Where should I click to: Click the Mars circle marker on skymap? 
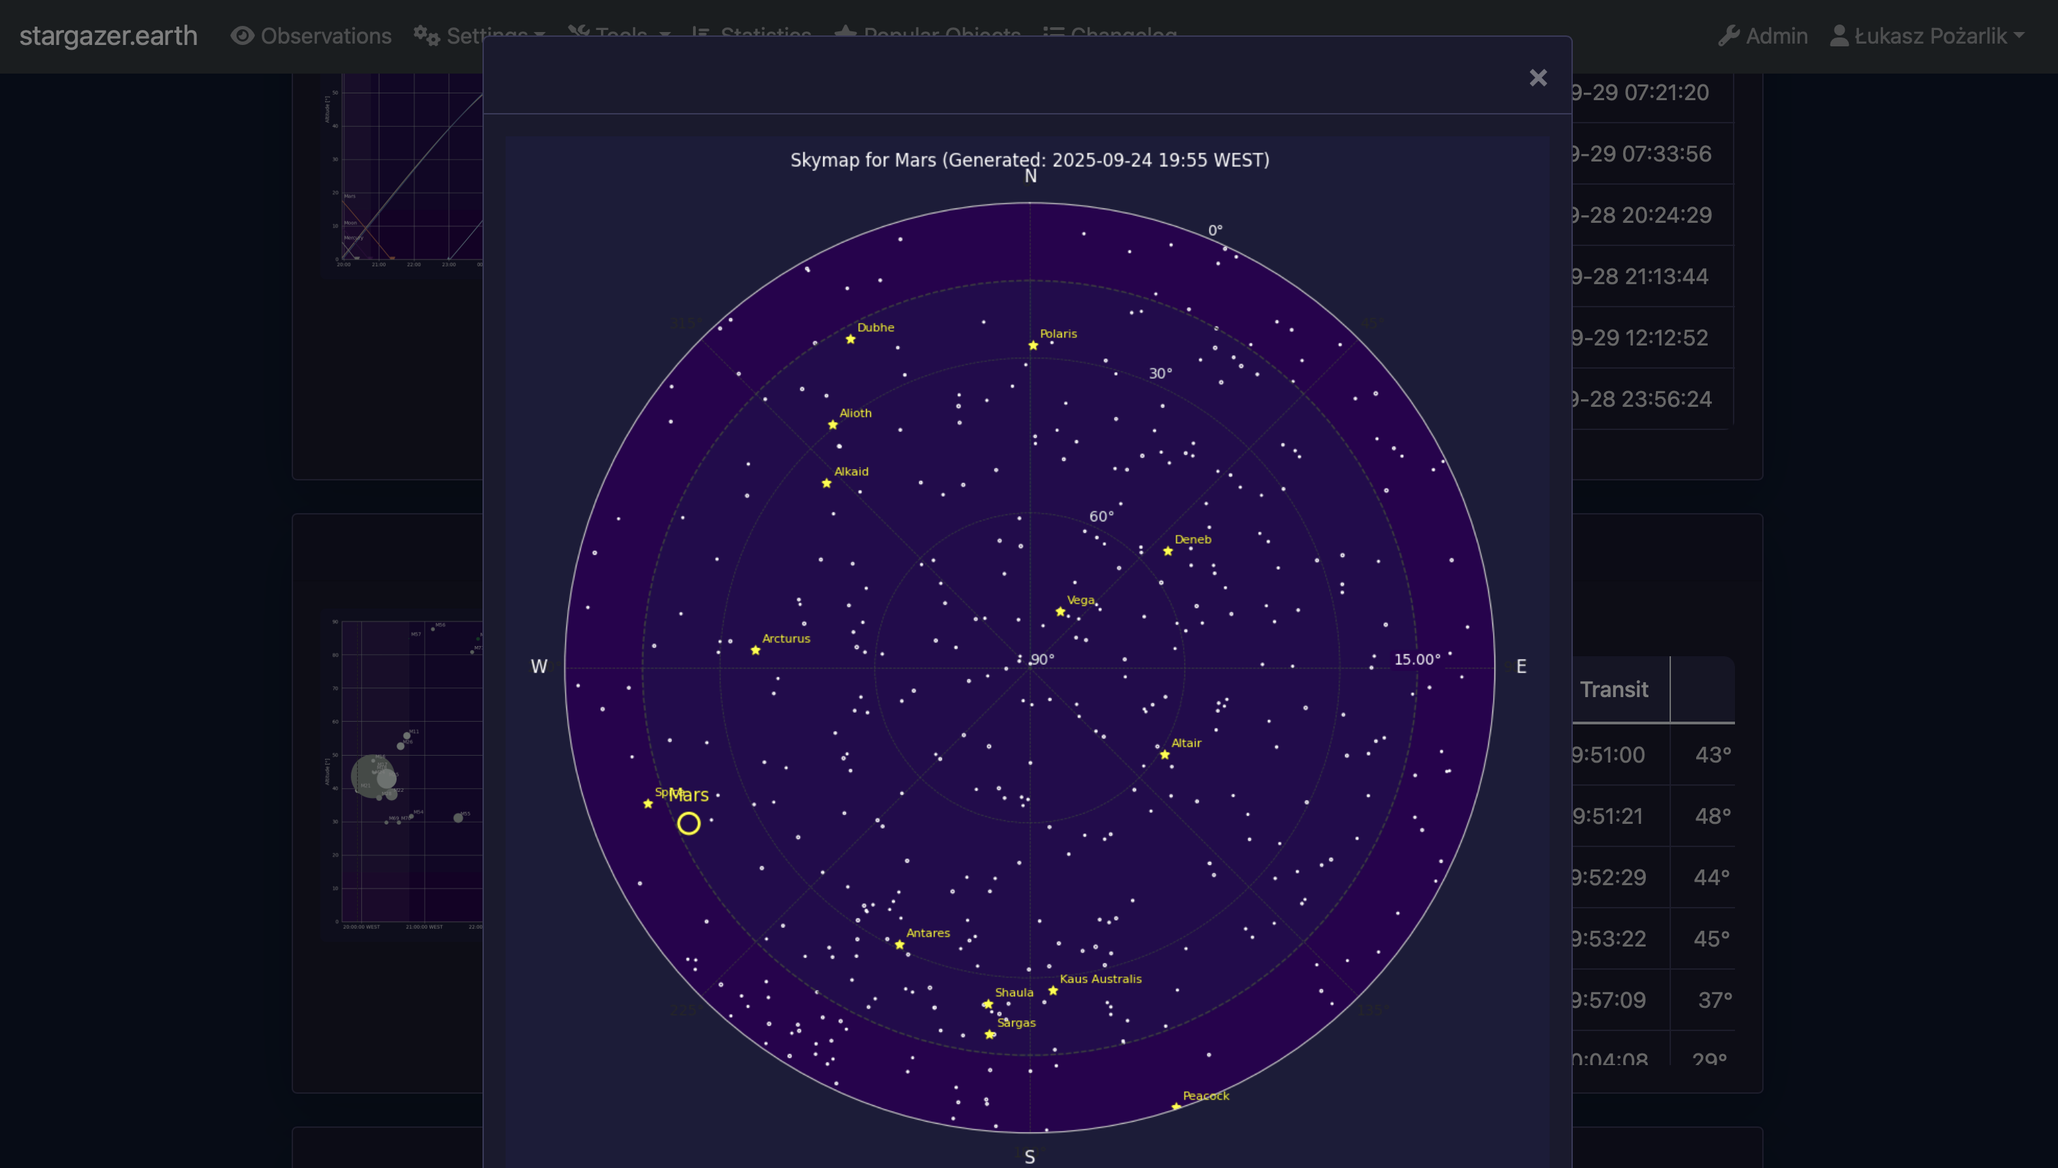tap(688, 824)
